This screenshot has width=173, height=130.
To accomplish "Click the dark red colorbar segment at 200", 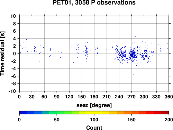I will (165, 113).
